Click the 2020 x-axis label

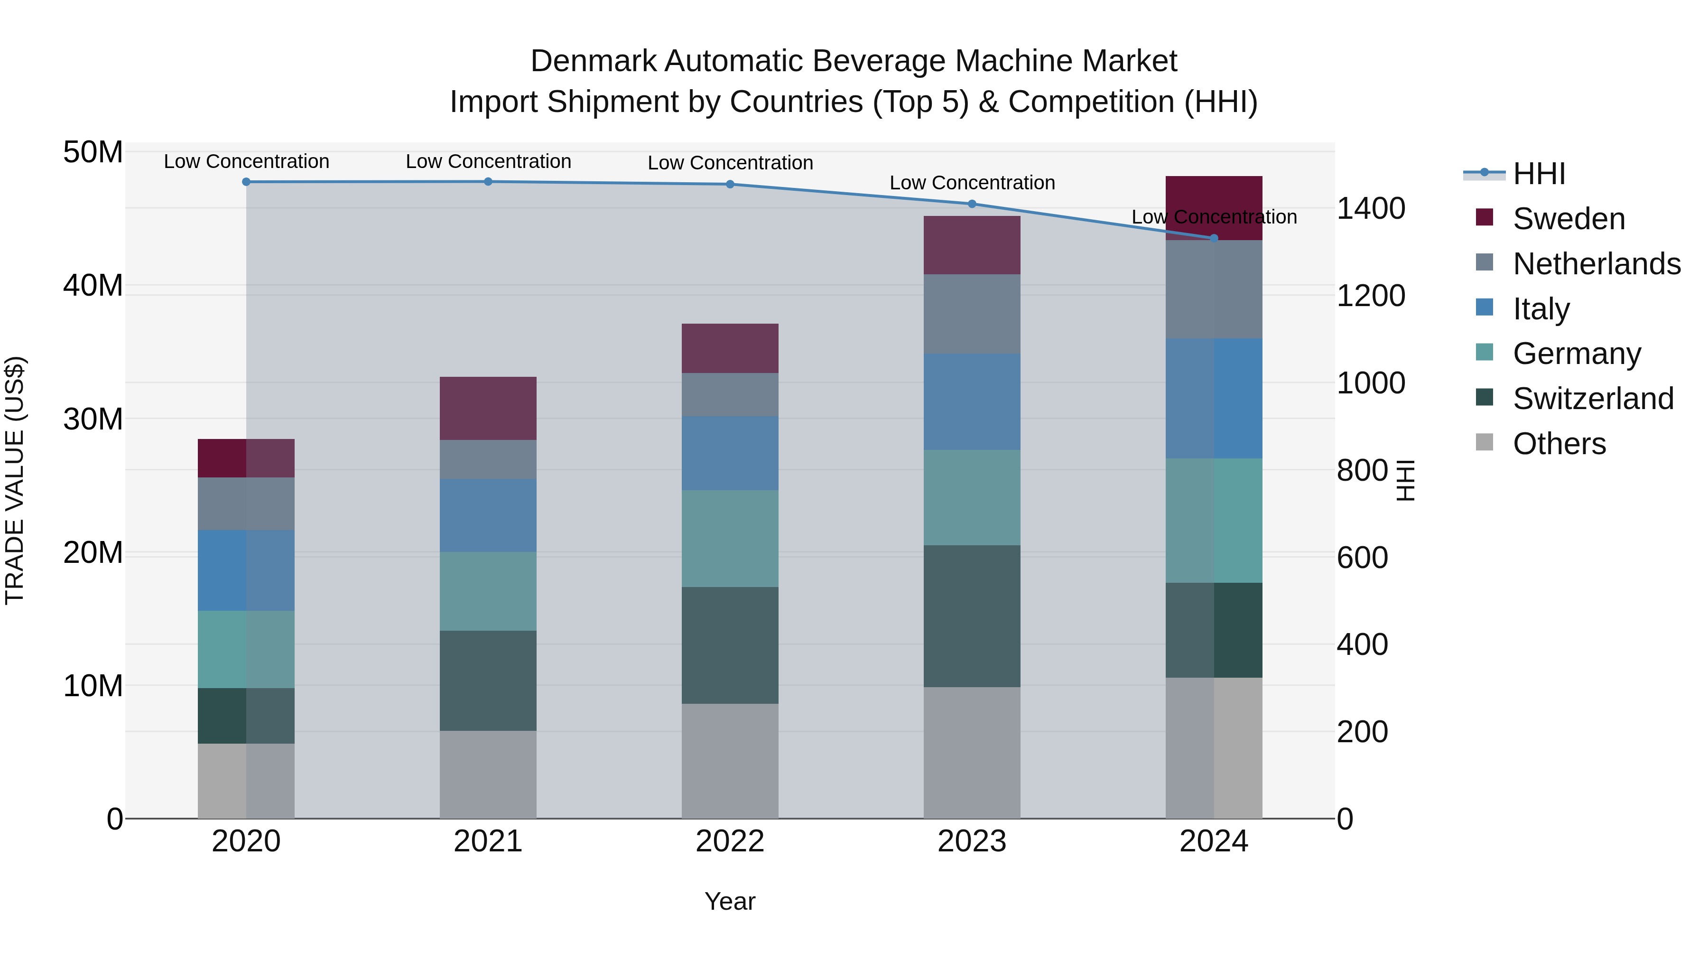coord(246,841)
